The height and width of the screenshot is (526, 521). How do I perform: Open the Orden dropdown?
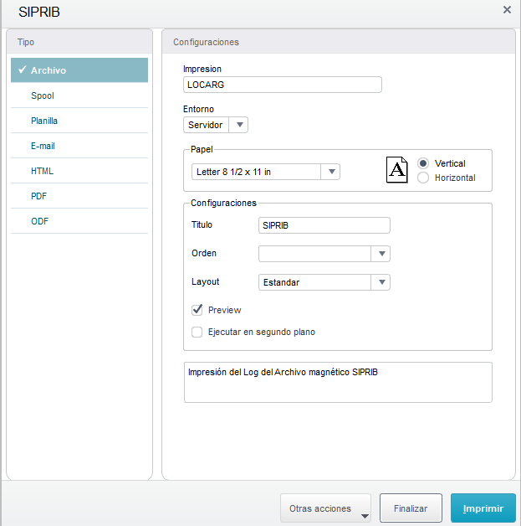click(x=324, y=254)
